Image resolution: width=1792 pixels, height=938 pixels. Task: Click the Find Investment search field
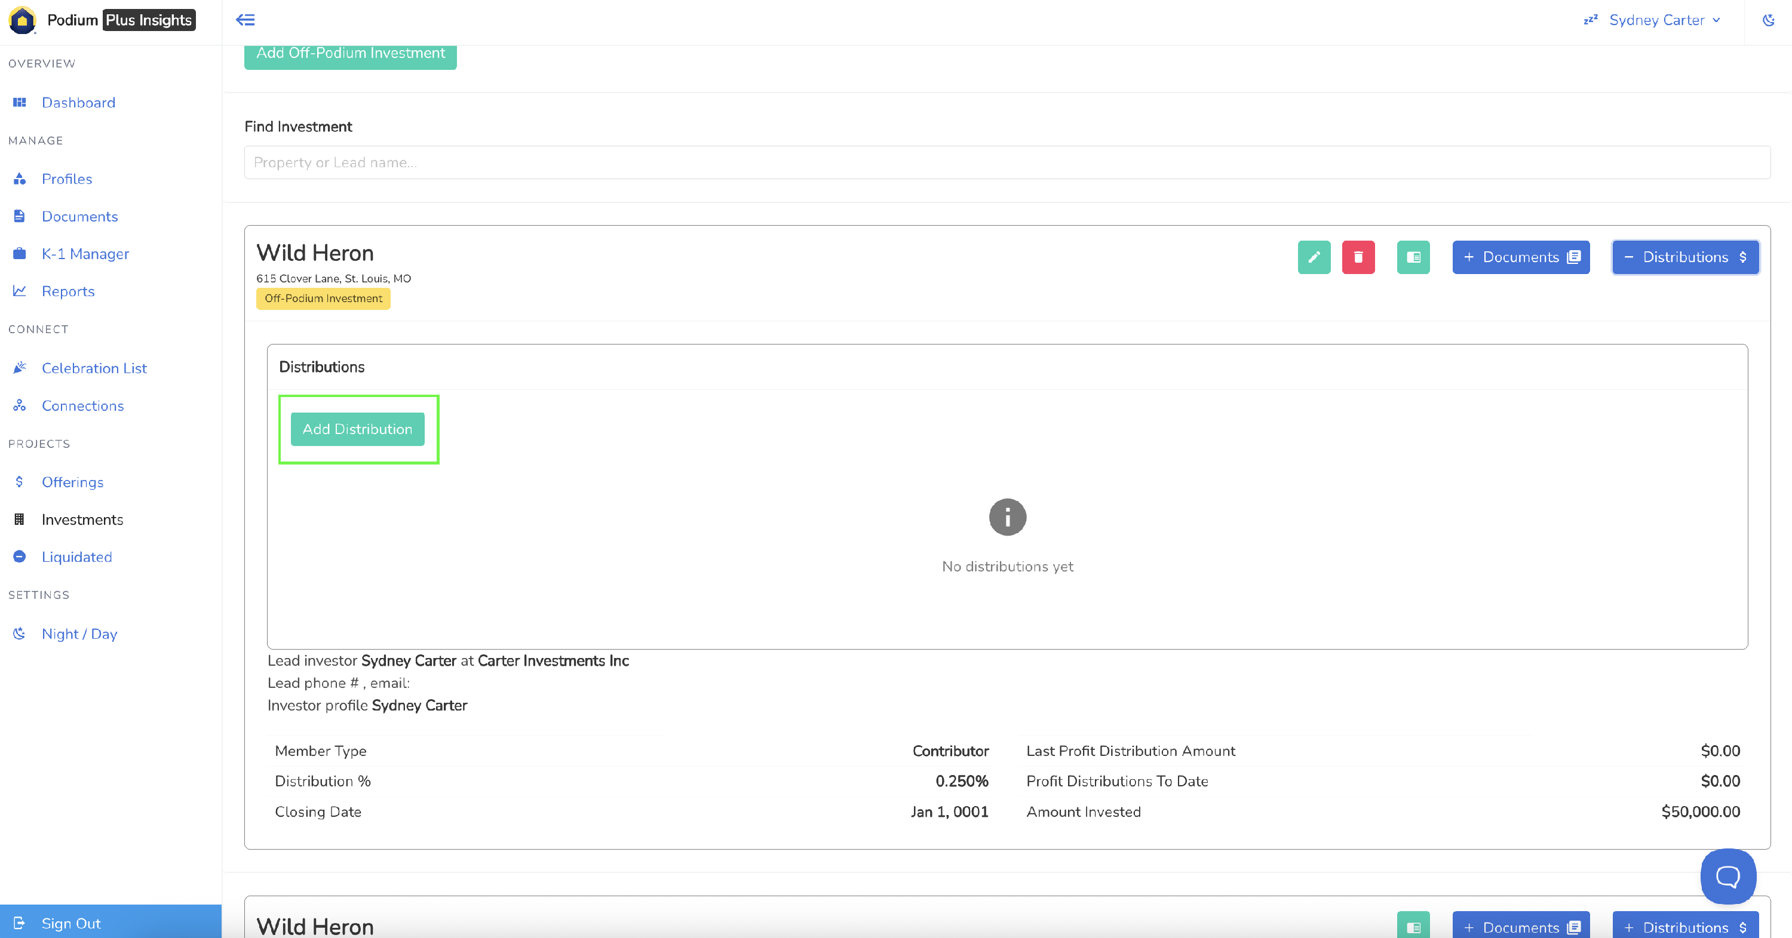click(x=1007, y=163)
